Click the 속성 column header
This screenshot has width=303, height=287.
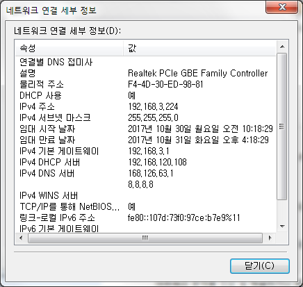tap(69, 48)
